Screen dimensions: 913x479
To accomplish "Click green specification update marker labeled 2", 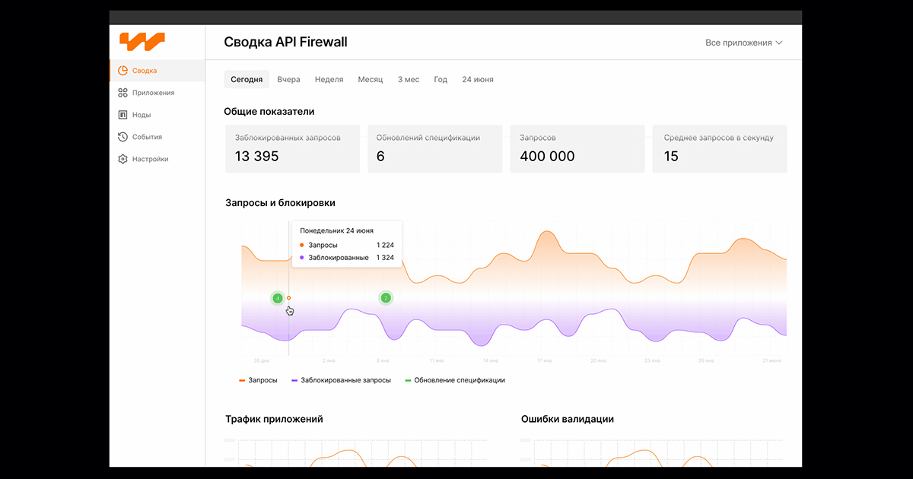I will (386, 298).
